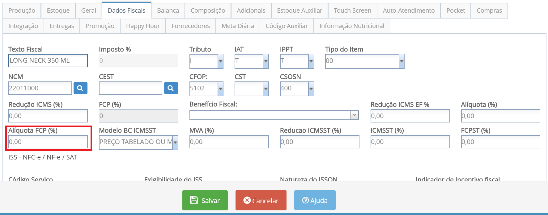Open the Touch Screen tab
The image size is (548, 215).
pos(353,10)
